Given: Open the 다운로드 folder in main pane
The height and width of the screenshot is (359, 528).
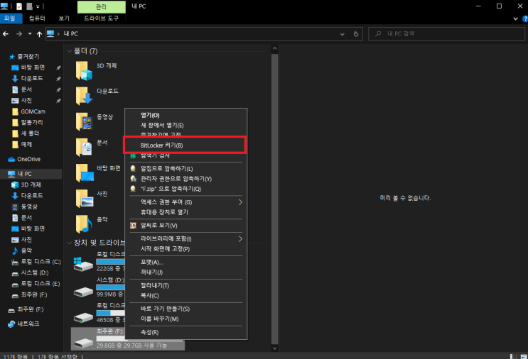Looking at the screenshot, I should [84, 96].
